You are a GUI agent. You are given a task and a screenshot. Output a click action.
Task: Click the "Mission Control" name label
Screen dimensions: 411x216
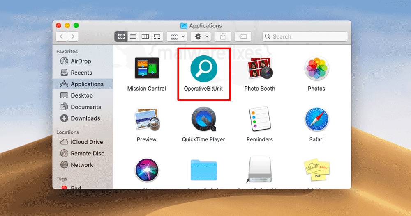point(147,89)
